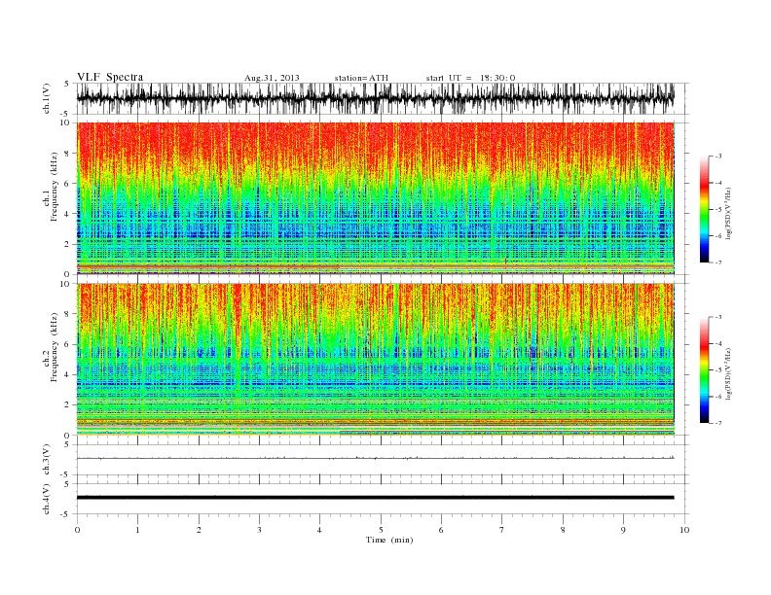This screenshot has height=595, width=771.
Task: Click the "-3" label on ch.1 color bar
Action: click(x=718, y=157)
